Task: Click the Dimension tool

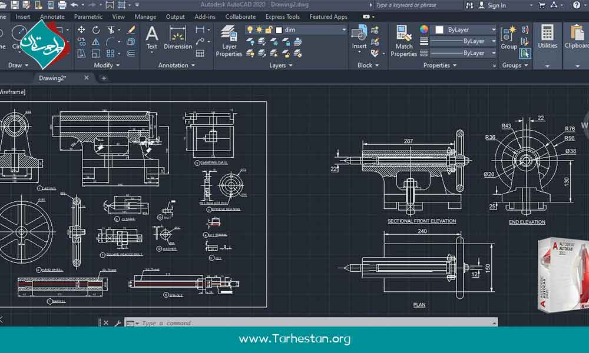Action: 178,38
